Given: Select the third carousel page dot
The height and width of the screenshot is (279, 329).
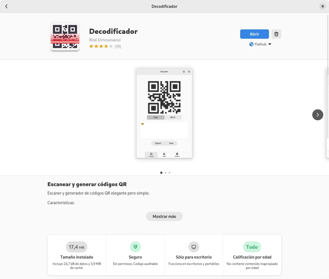Looking at the screenshot, I should [x=169, y=173].
